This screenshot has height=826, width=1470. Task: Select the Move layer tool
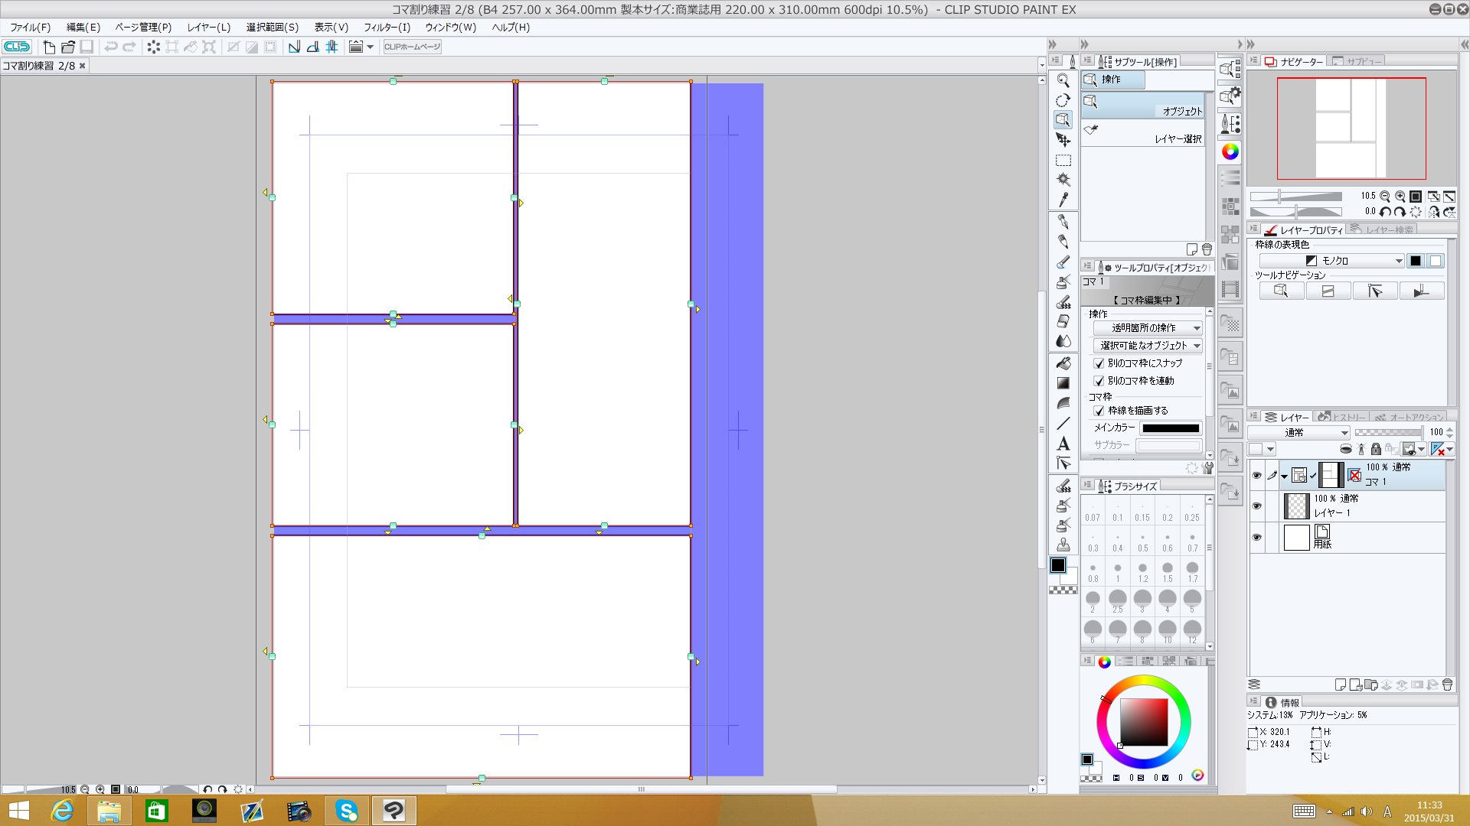[x=1063, y=140]
